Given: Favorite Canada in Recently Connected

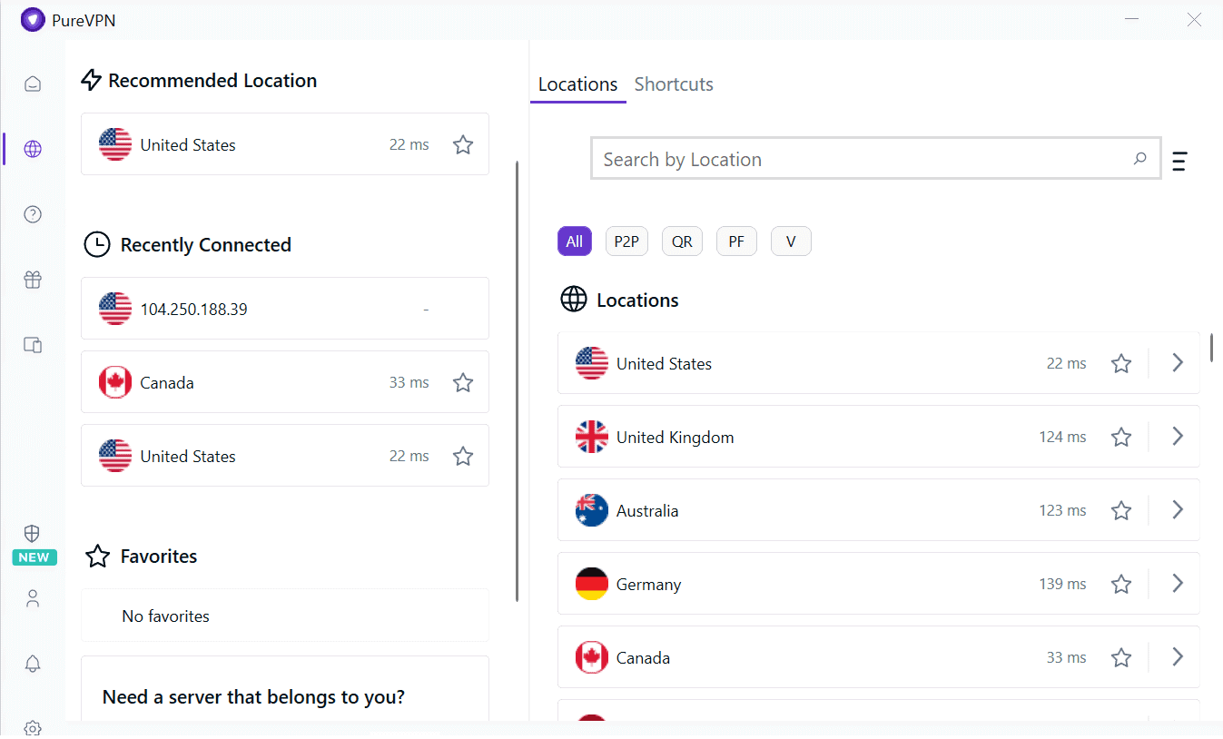Looking at the screenshot, I should pyautogui.click(x=463, y=382).
